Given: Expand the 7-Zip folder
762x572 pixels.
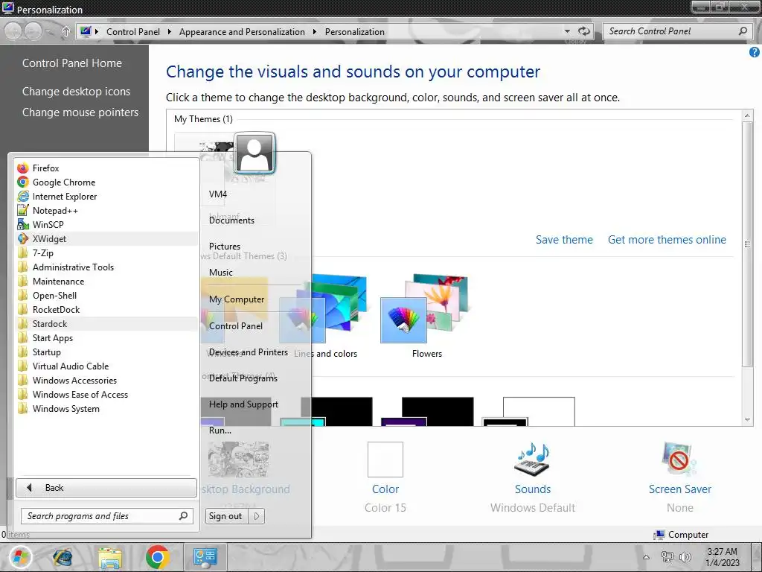Looking at the screenshot, I should 106,253.
